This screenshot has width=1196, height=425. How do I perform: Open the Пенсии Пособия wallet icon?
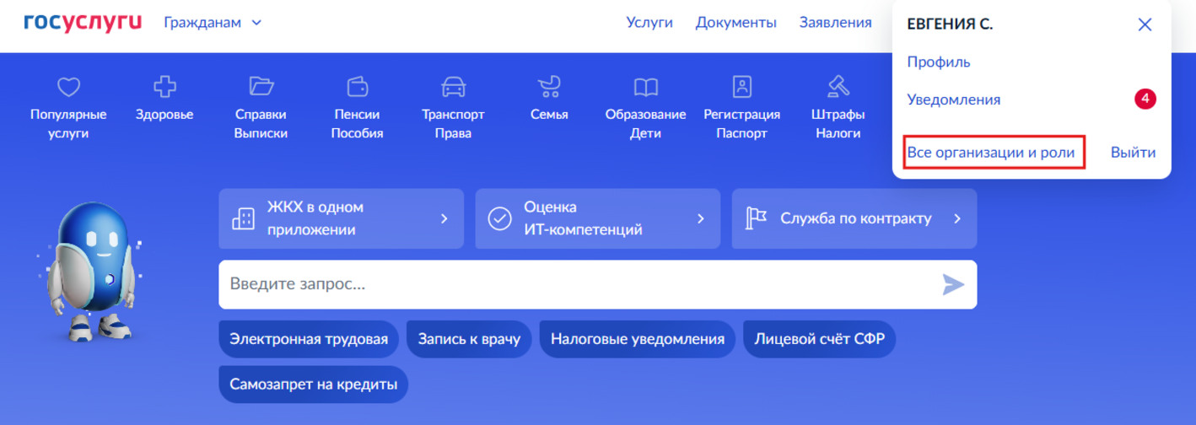(357, 86)
